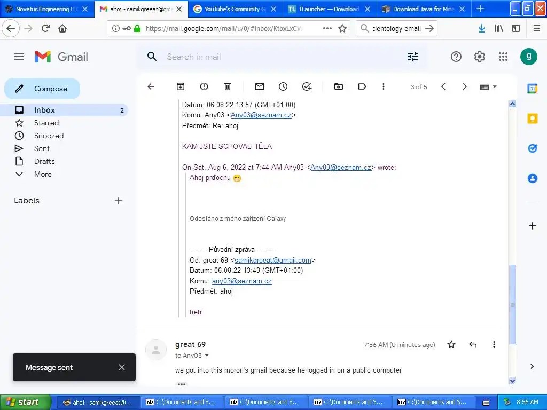
Task: Open conversation more options dots
Action: (384, 86)
